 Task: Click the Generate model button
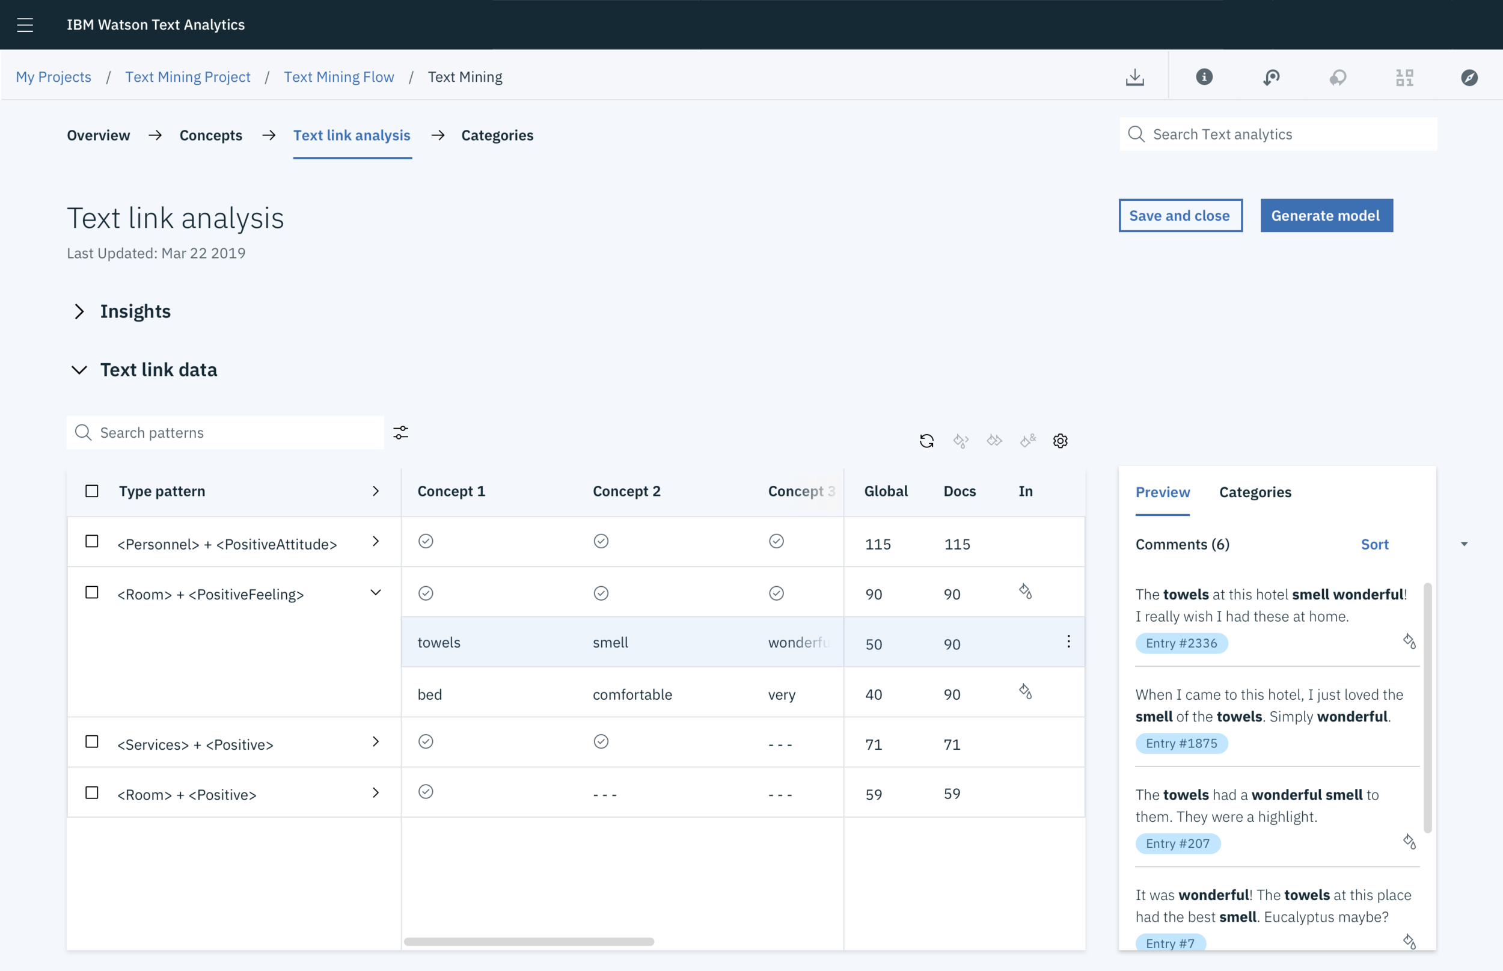(x=1326, y=216)
